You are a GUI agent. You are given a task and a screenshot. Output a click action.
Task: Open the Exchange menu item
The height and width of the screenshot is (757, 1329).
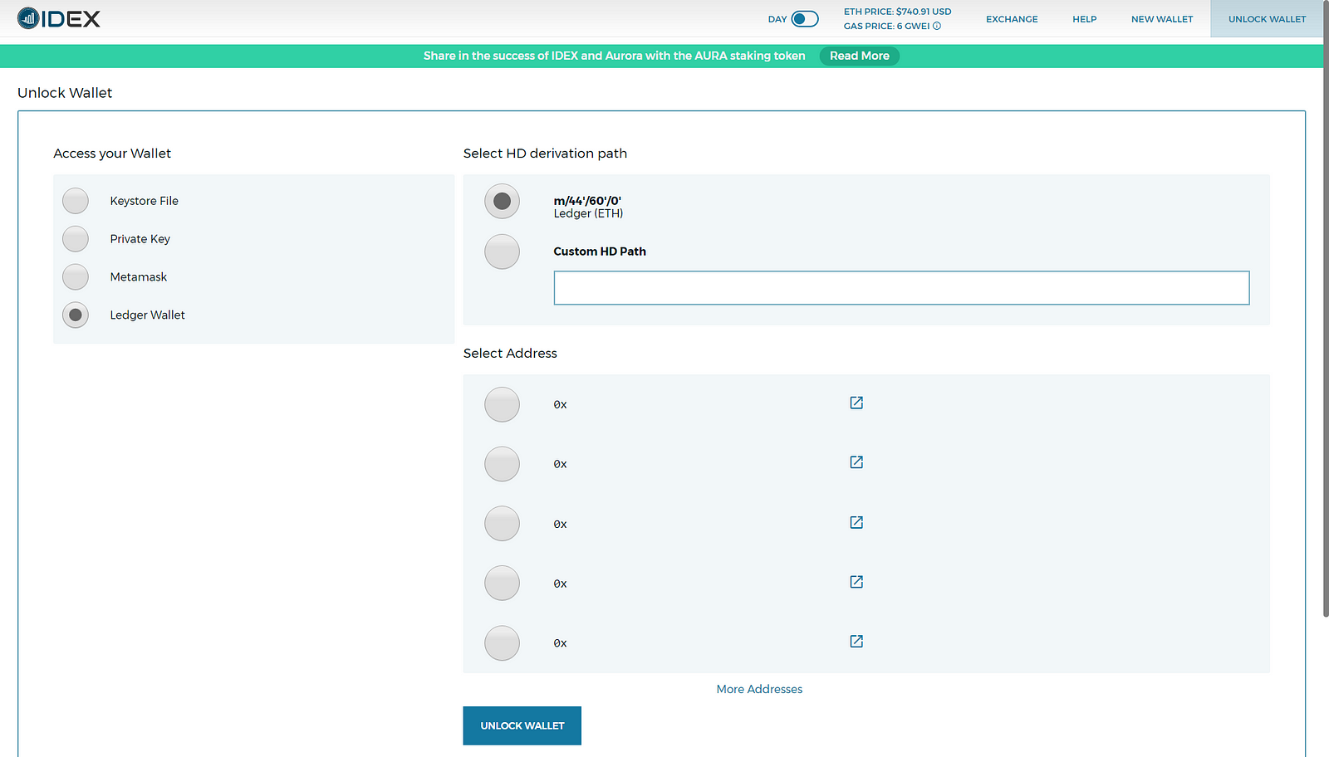pos(1012,19)
